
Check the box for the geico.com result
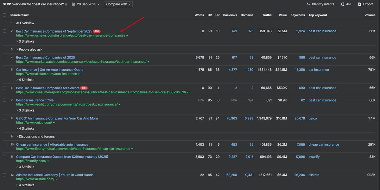click(x=4, y=118)
